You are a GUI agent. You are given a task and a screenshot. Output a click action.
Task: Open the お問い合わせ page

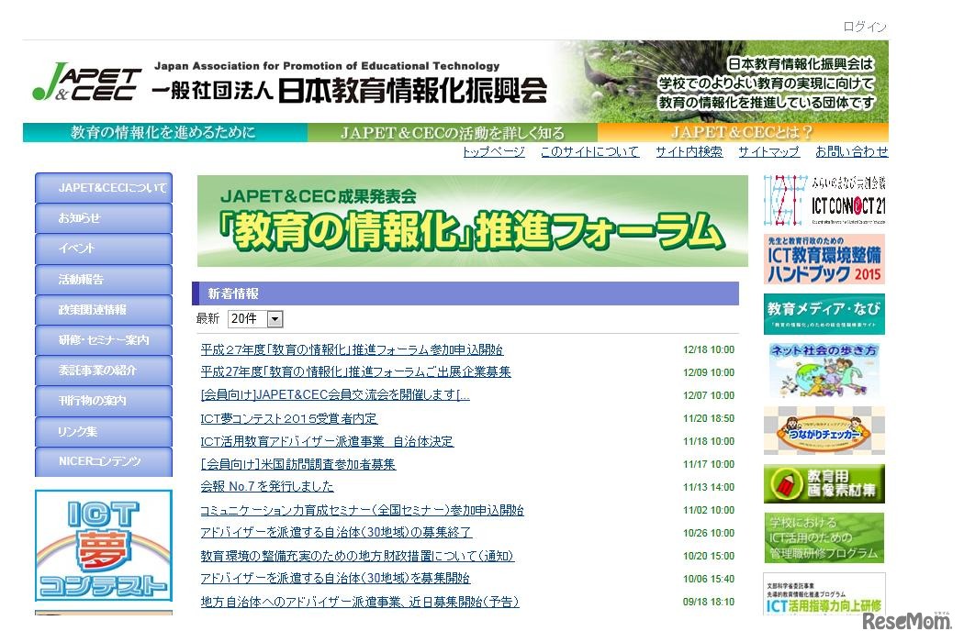pyautogui.click(x=851, y=152)
